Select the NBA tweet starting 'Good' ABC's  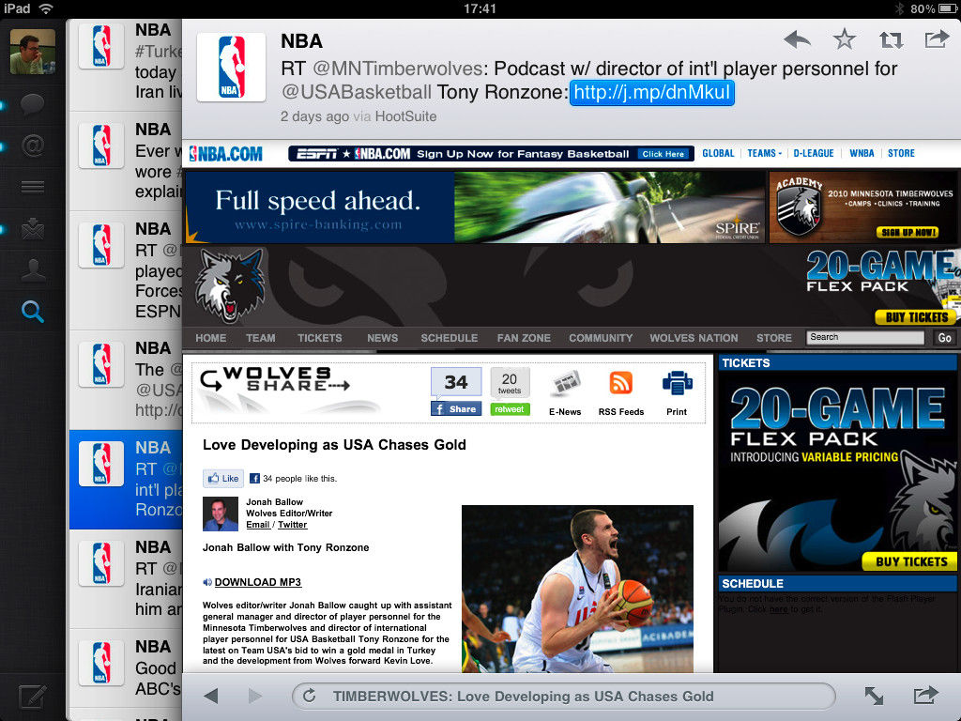point(126,668)
